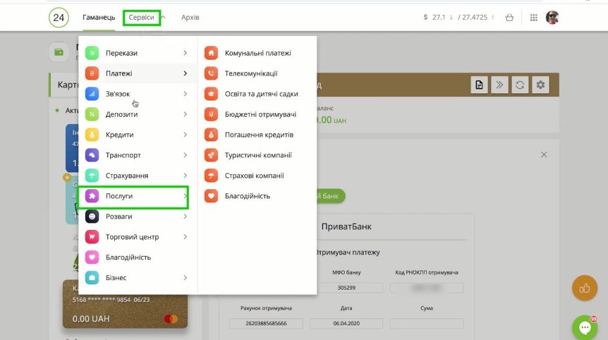Open the shopping basket icon in header
608x340 pixels.
(x=509, y=18)
